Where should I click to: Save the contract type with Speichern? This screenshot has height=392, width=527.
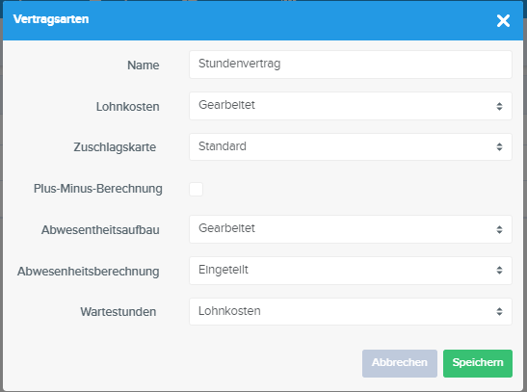coord(478,363)
